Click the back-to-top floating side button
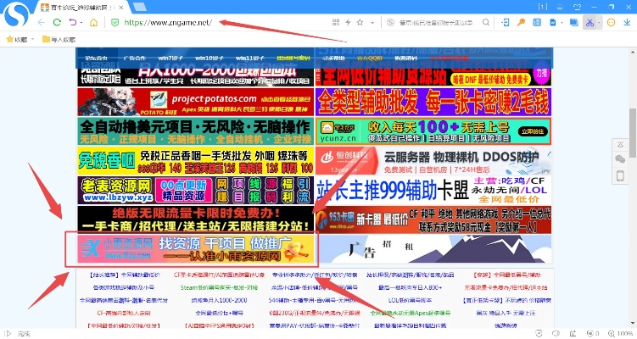The height and width of the screenshot is (339, 637). 620,145
